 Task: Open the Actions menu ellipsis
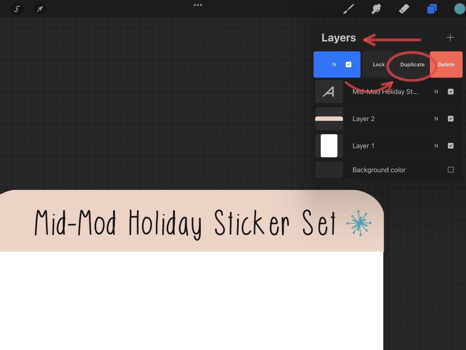(x=198, y=5)
